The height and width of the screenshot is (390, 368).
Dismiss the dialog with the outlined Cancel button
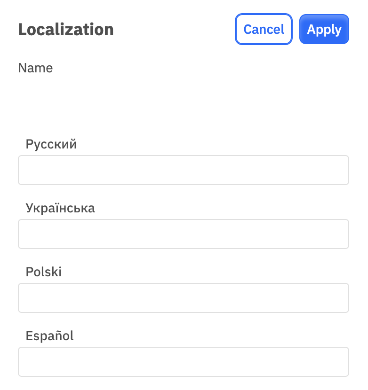(x=264, y=29)
